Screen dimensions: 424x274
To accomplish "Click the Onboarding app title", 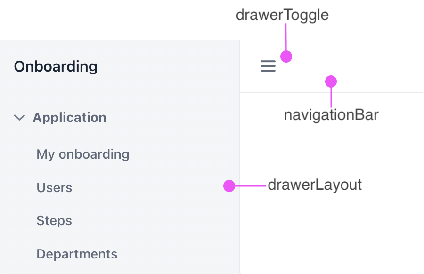I will click(x=55, y=66).
